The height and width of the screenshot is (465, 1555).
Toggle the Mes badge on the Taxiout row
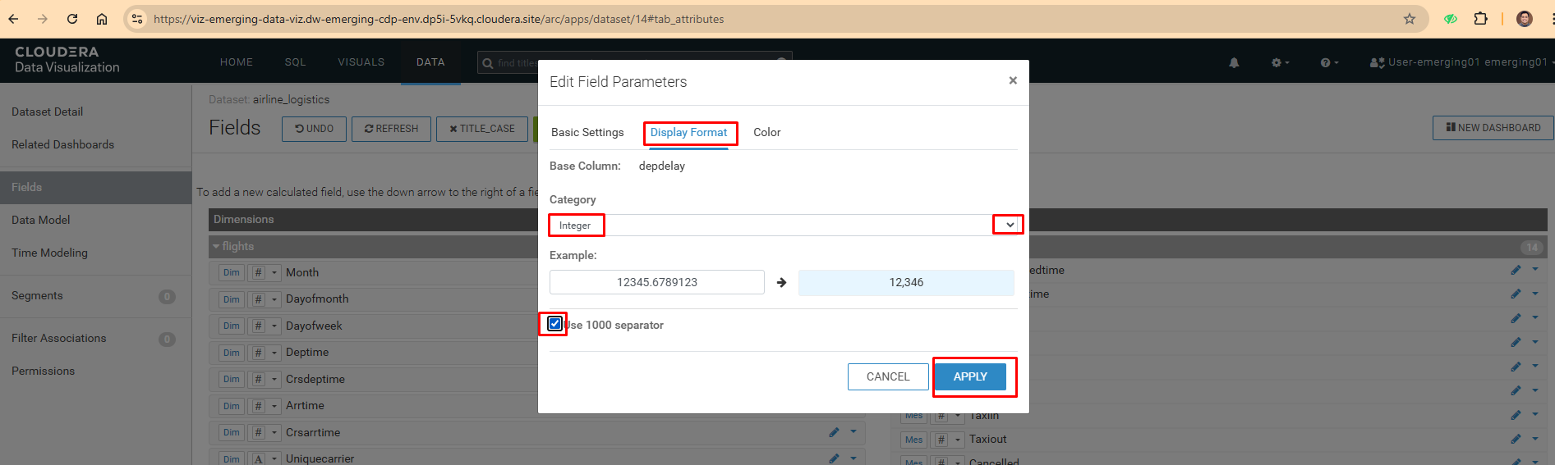913,440
